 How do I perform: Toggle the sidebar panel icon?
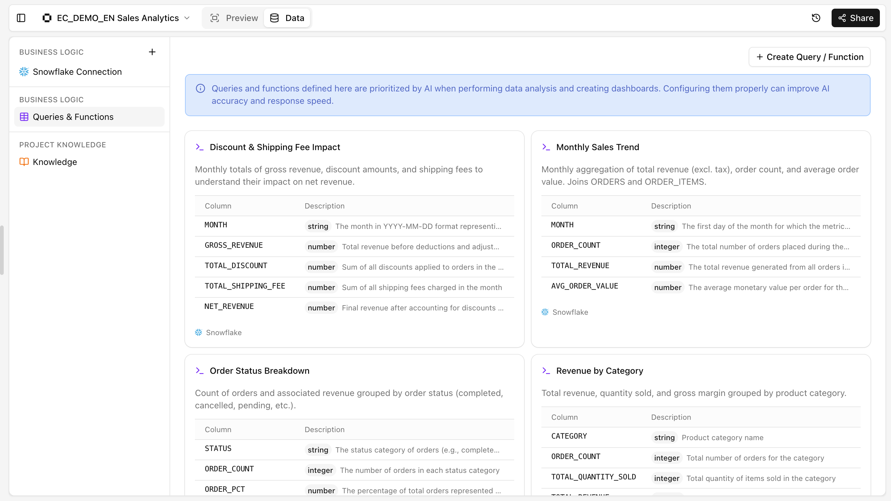point(21,18)
